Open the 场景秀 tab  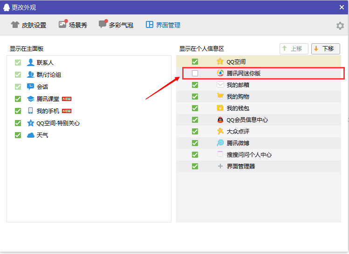[73, 24]
